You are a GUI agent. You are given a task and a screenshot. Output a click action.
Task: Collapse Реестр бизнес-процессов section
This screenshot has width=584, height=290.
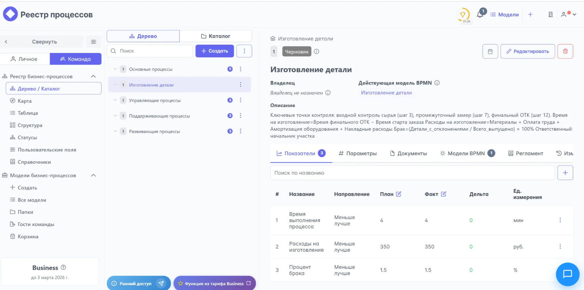click(x=93, y=76)
